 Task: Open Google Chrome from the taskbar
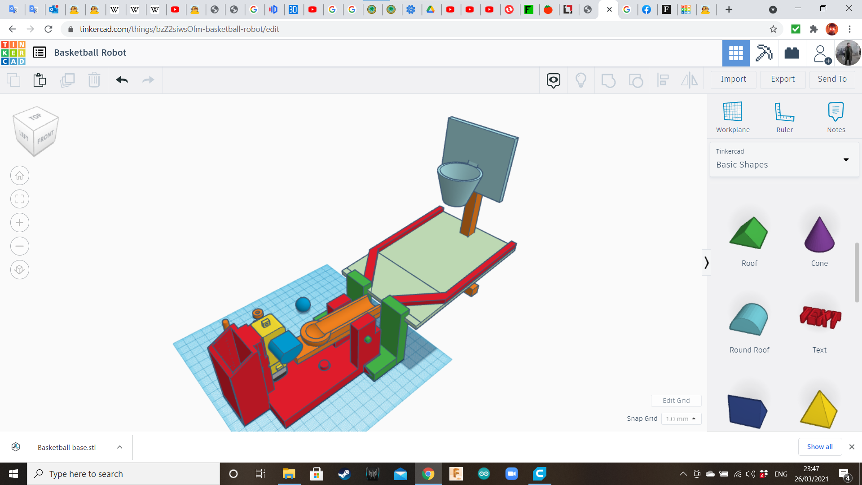[428, 473]
